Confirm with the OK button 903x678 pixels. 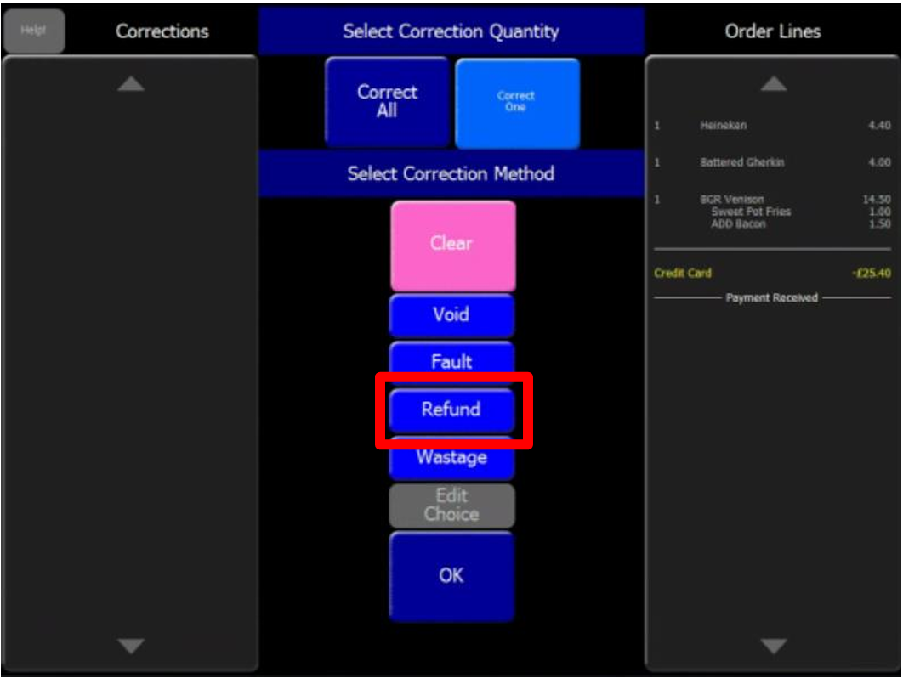coord(451,576)
